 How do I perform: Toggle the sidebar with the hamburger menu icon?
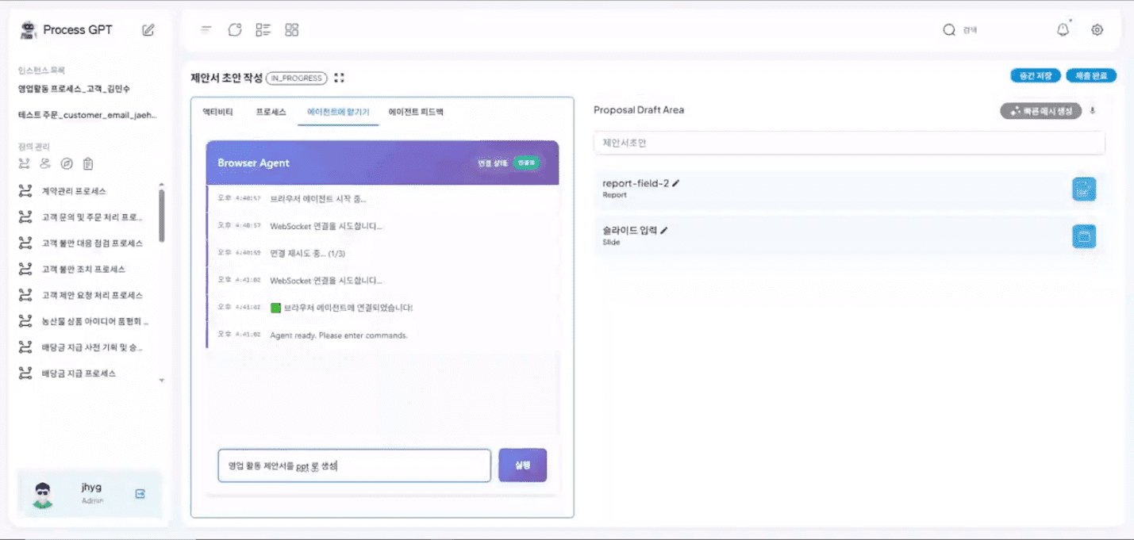click(x=206, y=30)
